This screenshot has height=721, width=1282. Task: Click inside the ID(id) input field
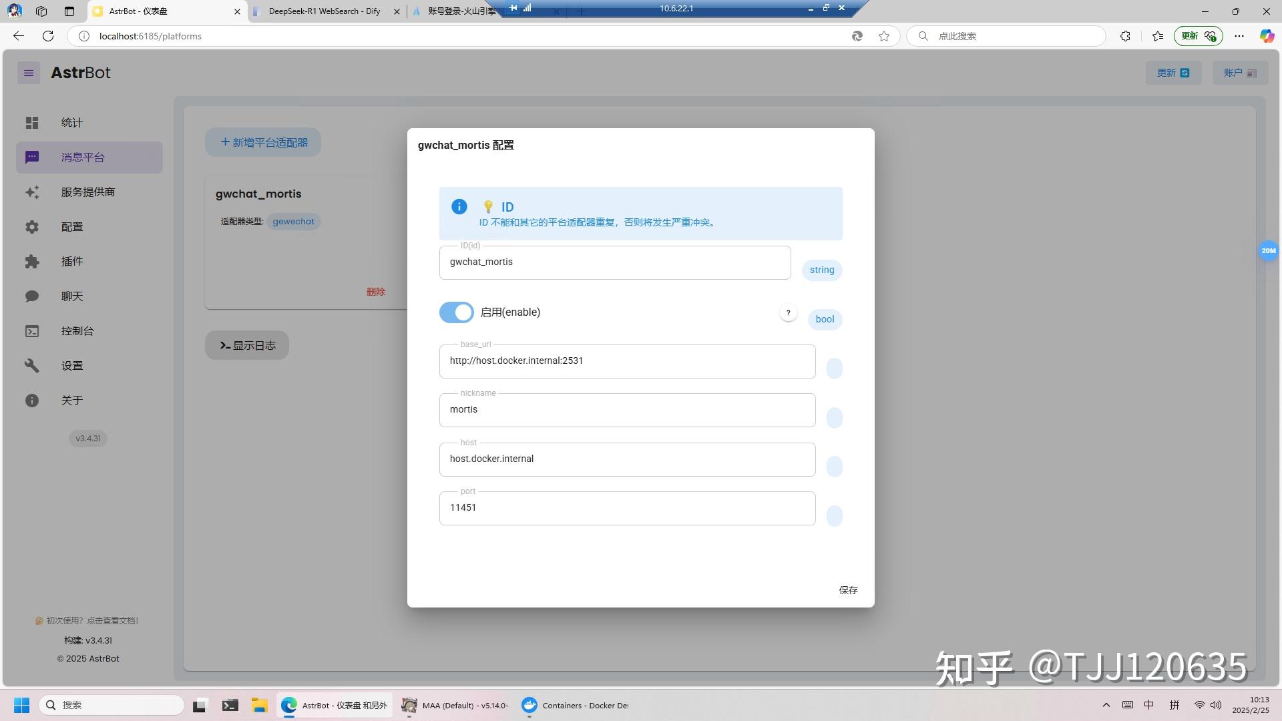coord(614,262)
